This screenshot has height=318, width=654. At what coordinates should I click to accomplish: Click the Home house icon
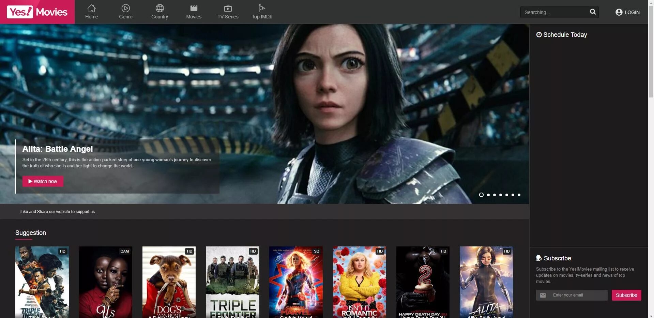coord(92,8)
